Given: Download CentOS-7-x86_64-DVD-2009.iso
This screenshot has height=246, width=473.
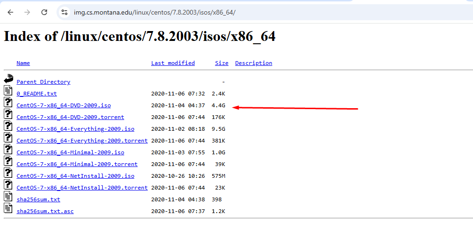Looking at the screenshot, I should (x=64, y=105).
